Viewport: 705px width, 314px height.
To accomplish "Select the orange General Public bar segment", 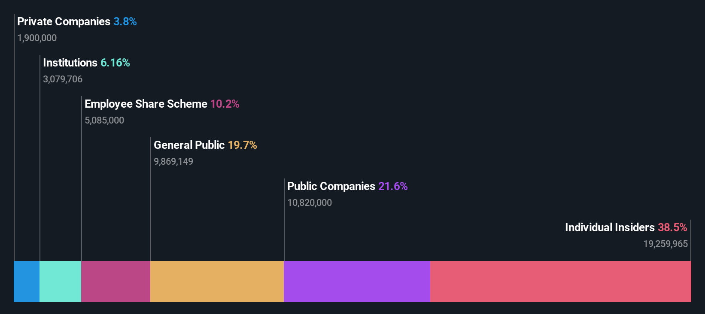I will (217, 281).
